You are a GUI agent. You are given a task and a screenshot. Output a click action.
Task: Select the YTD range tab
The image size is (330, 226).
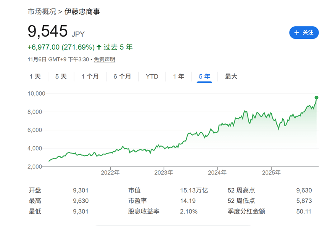[x=152, y=77]
